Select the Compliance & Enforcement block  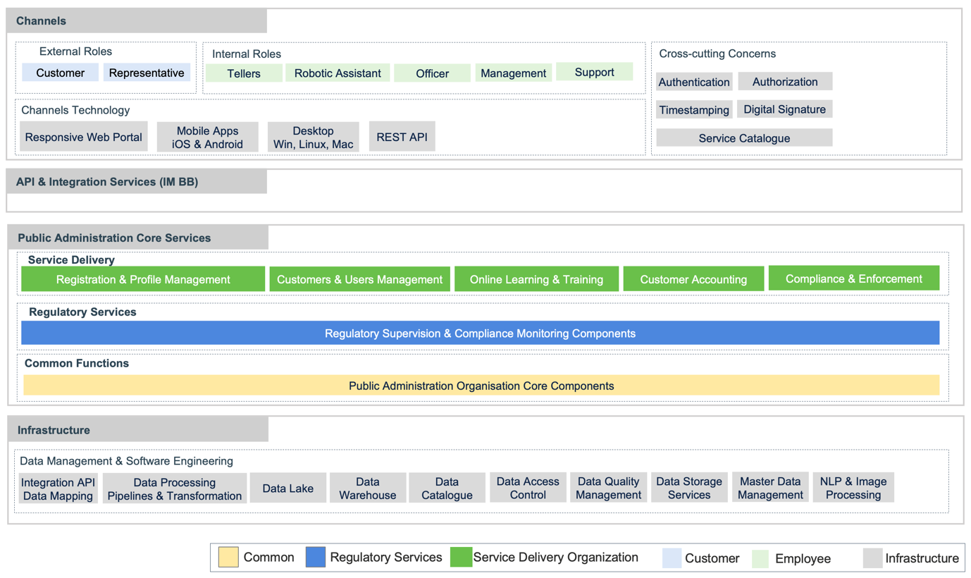tap(853, 278)
